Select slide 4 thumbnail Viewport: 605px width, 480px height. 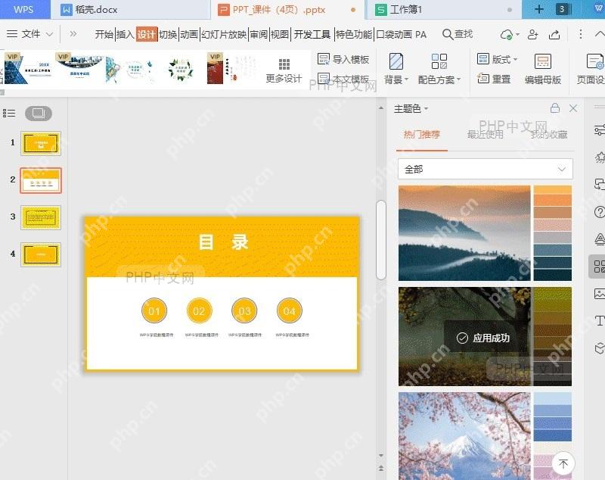(41, 254)
